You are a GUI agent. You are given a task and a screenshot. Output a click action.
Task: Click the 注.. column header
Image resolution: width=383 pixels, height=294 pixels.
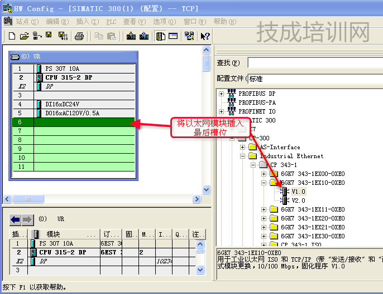(x=198, y=234)
